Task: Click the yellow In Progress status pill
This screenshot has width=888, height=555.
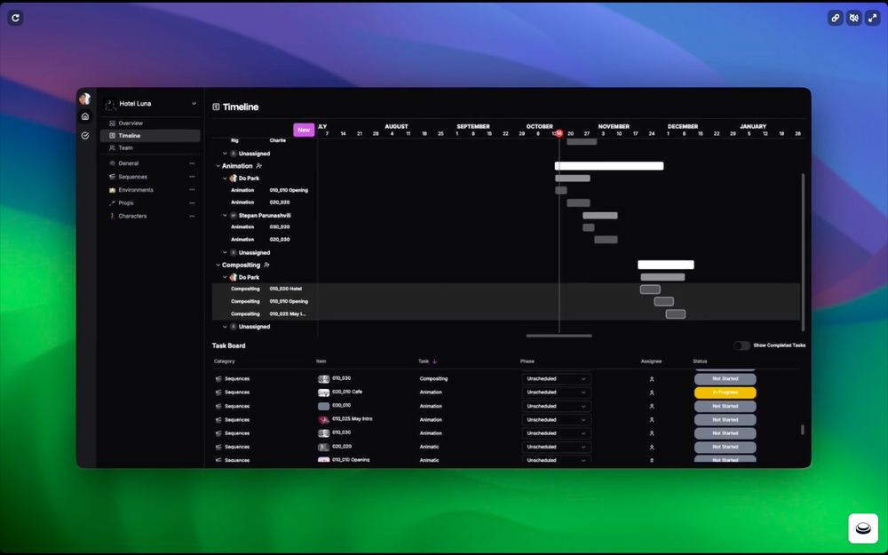Action: pyautogui.click(x=725, y=392)
